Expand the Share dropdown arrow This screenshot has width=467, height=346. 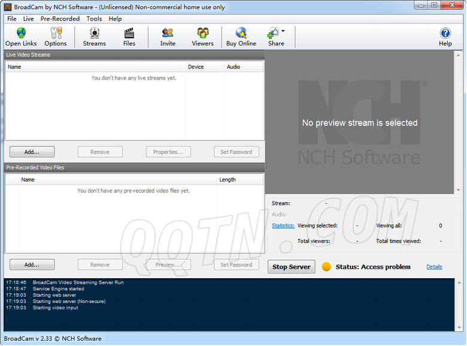click(283, 31)
